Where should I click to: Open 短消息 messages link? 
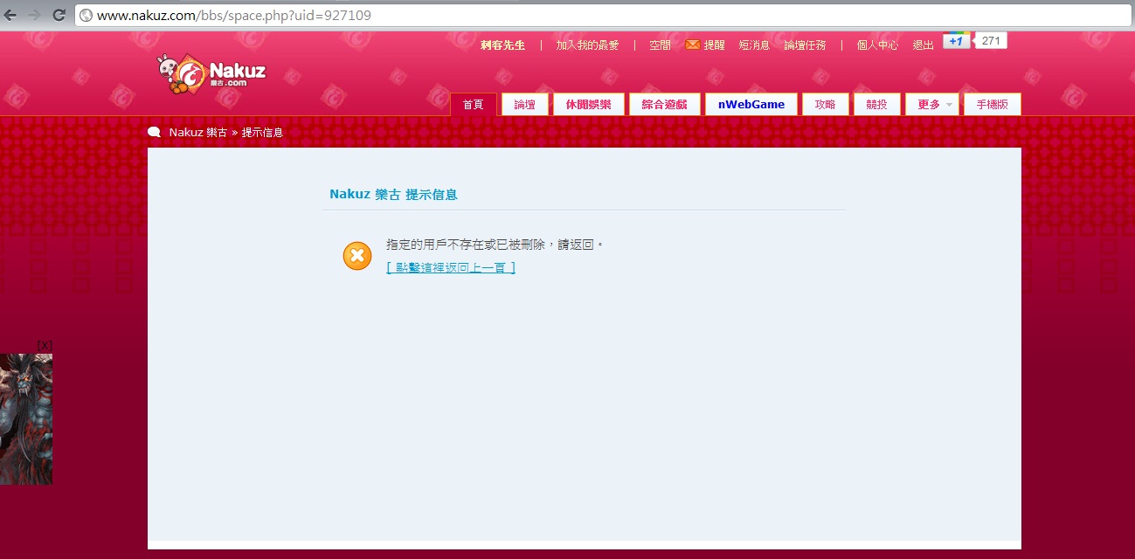point(754,45)
